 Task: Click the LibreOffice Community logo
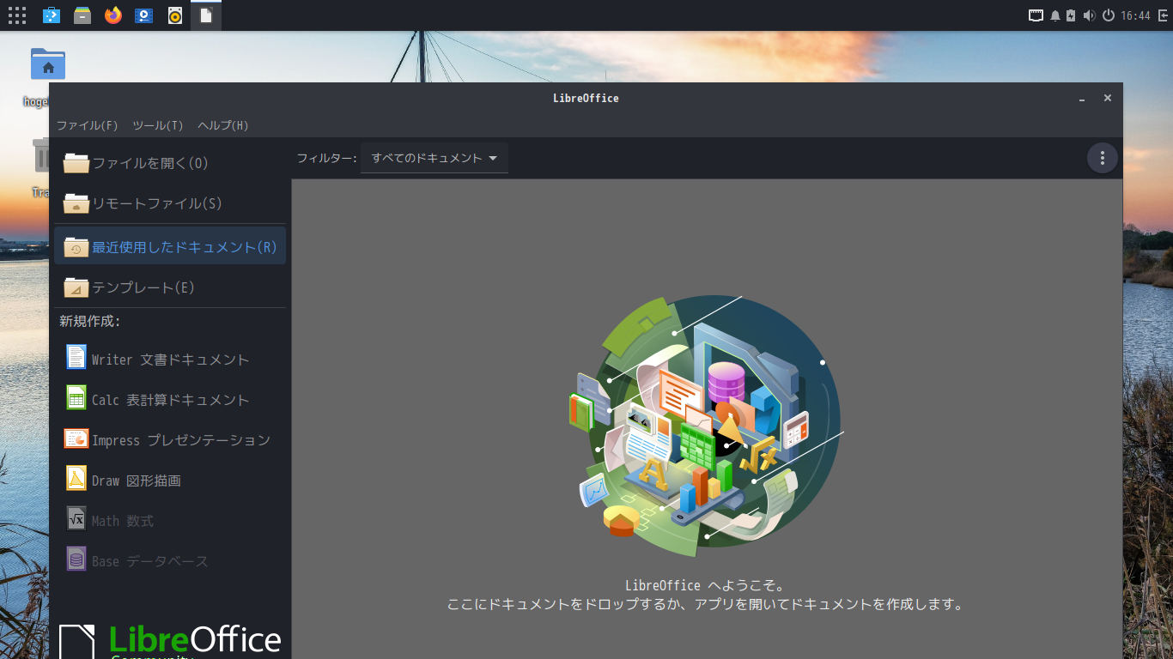[169, 639]
